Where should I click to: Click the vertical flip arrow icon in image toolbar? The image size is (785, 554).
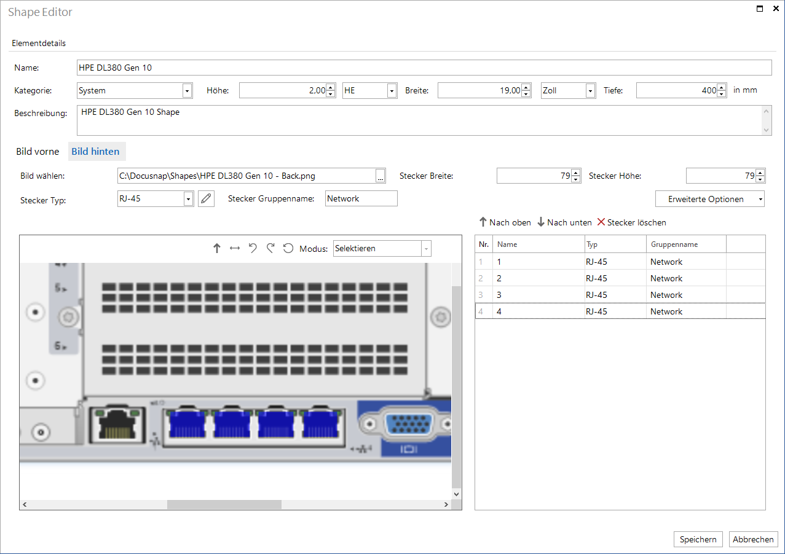(216, 248)
